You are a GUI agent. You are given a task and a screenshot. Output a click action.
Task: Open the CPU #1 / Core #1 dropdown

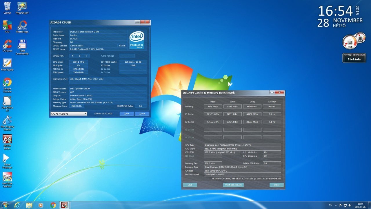click(x=69, y=114)
